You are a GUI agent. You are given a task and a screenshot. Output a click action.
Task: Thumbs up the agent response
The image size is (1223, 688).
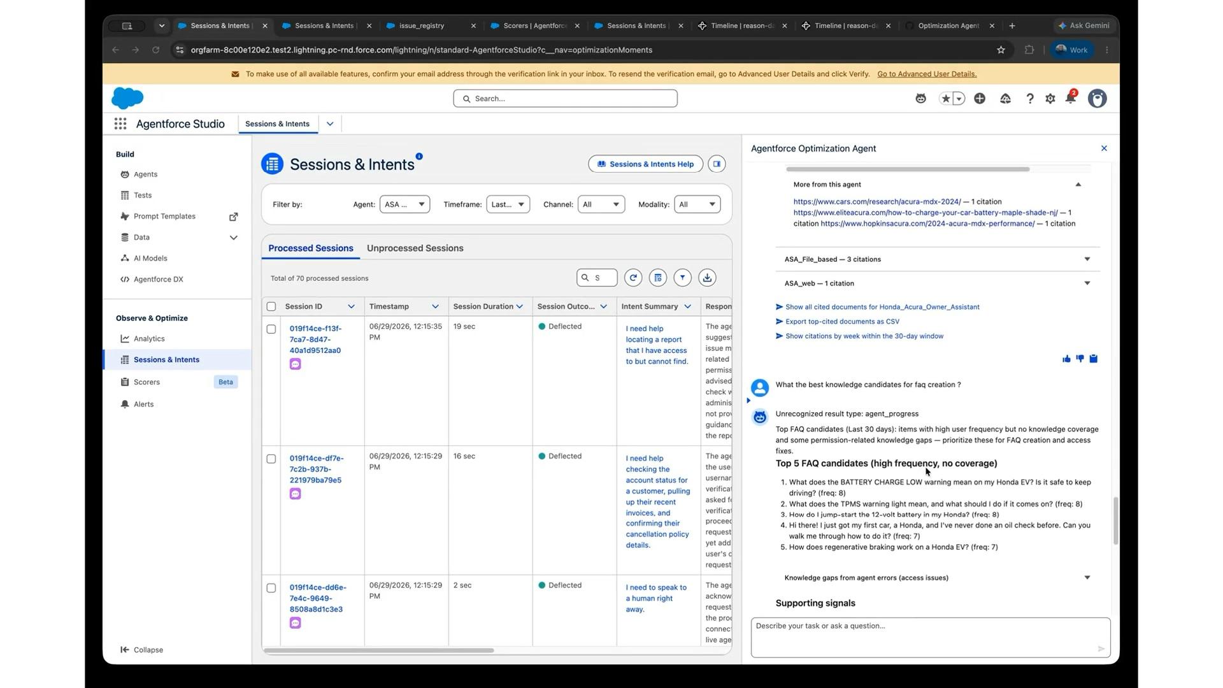click(1066, 359)
